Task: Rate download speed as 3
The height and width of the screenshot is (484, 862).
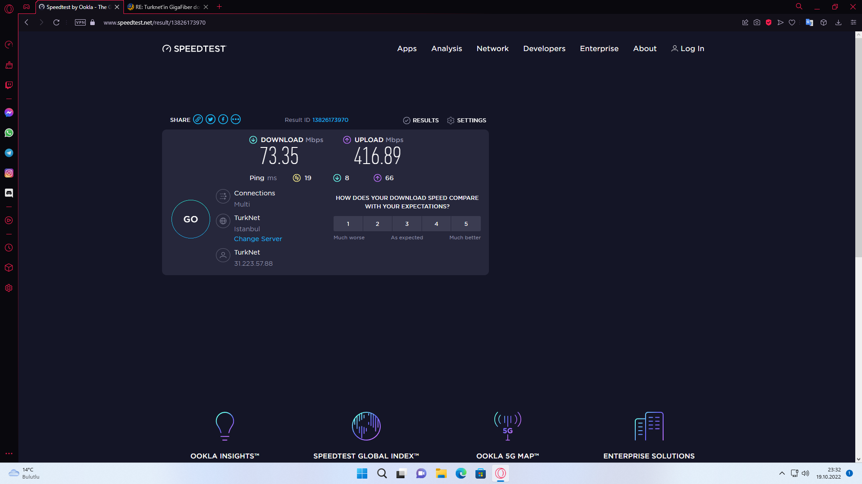Action: pyautogui.click(x=407, y=224)
